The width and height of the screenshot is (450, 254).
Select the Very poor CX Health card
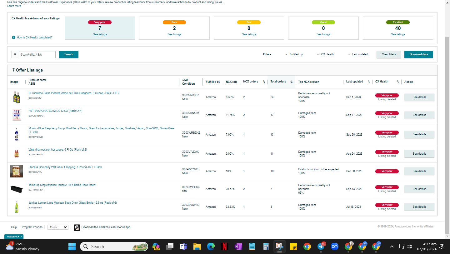click(x=100, y=28)
